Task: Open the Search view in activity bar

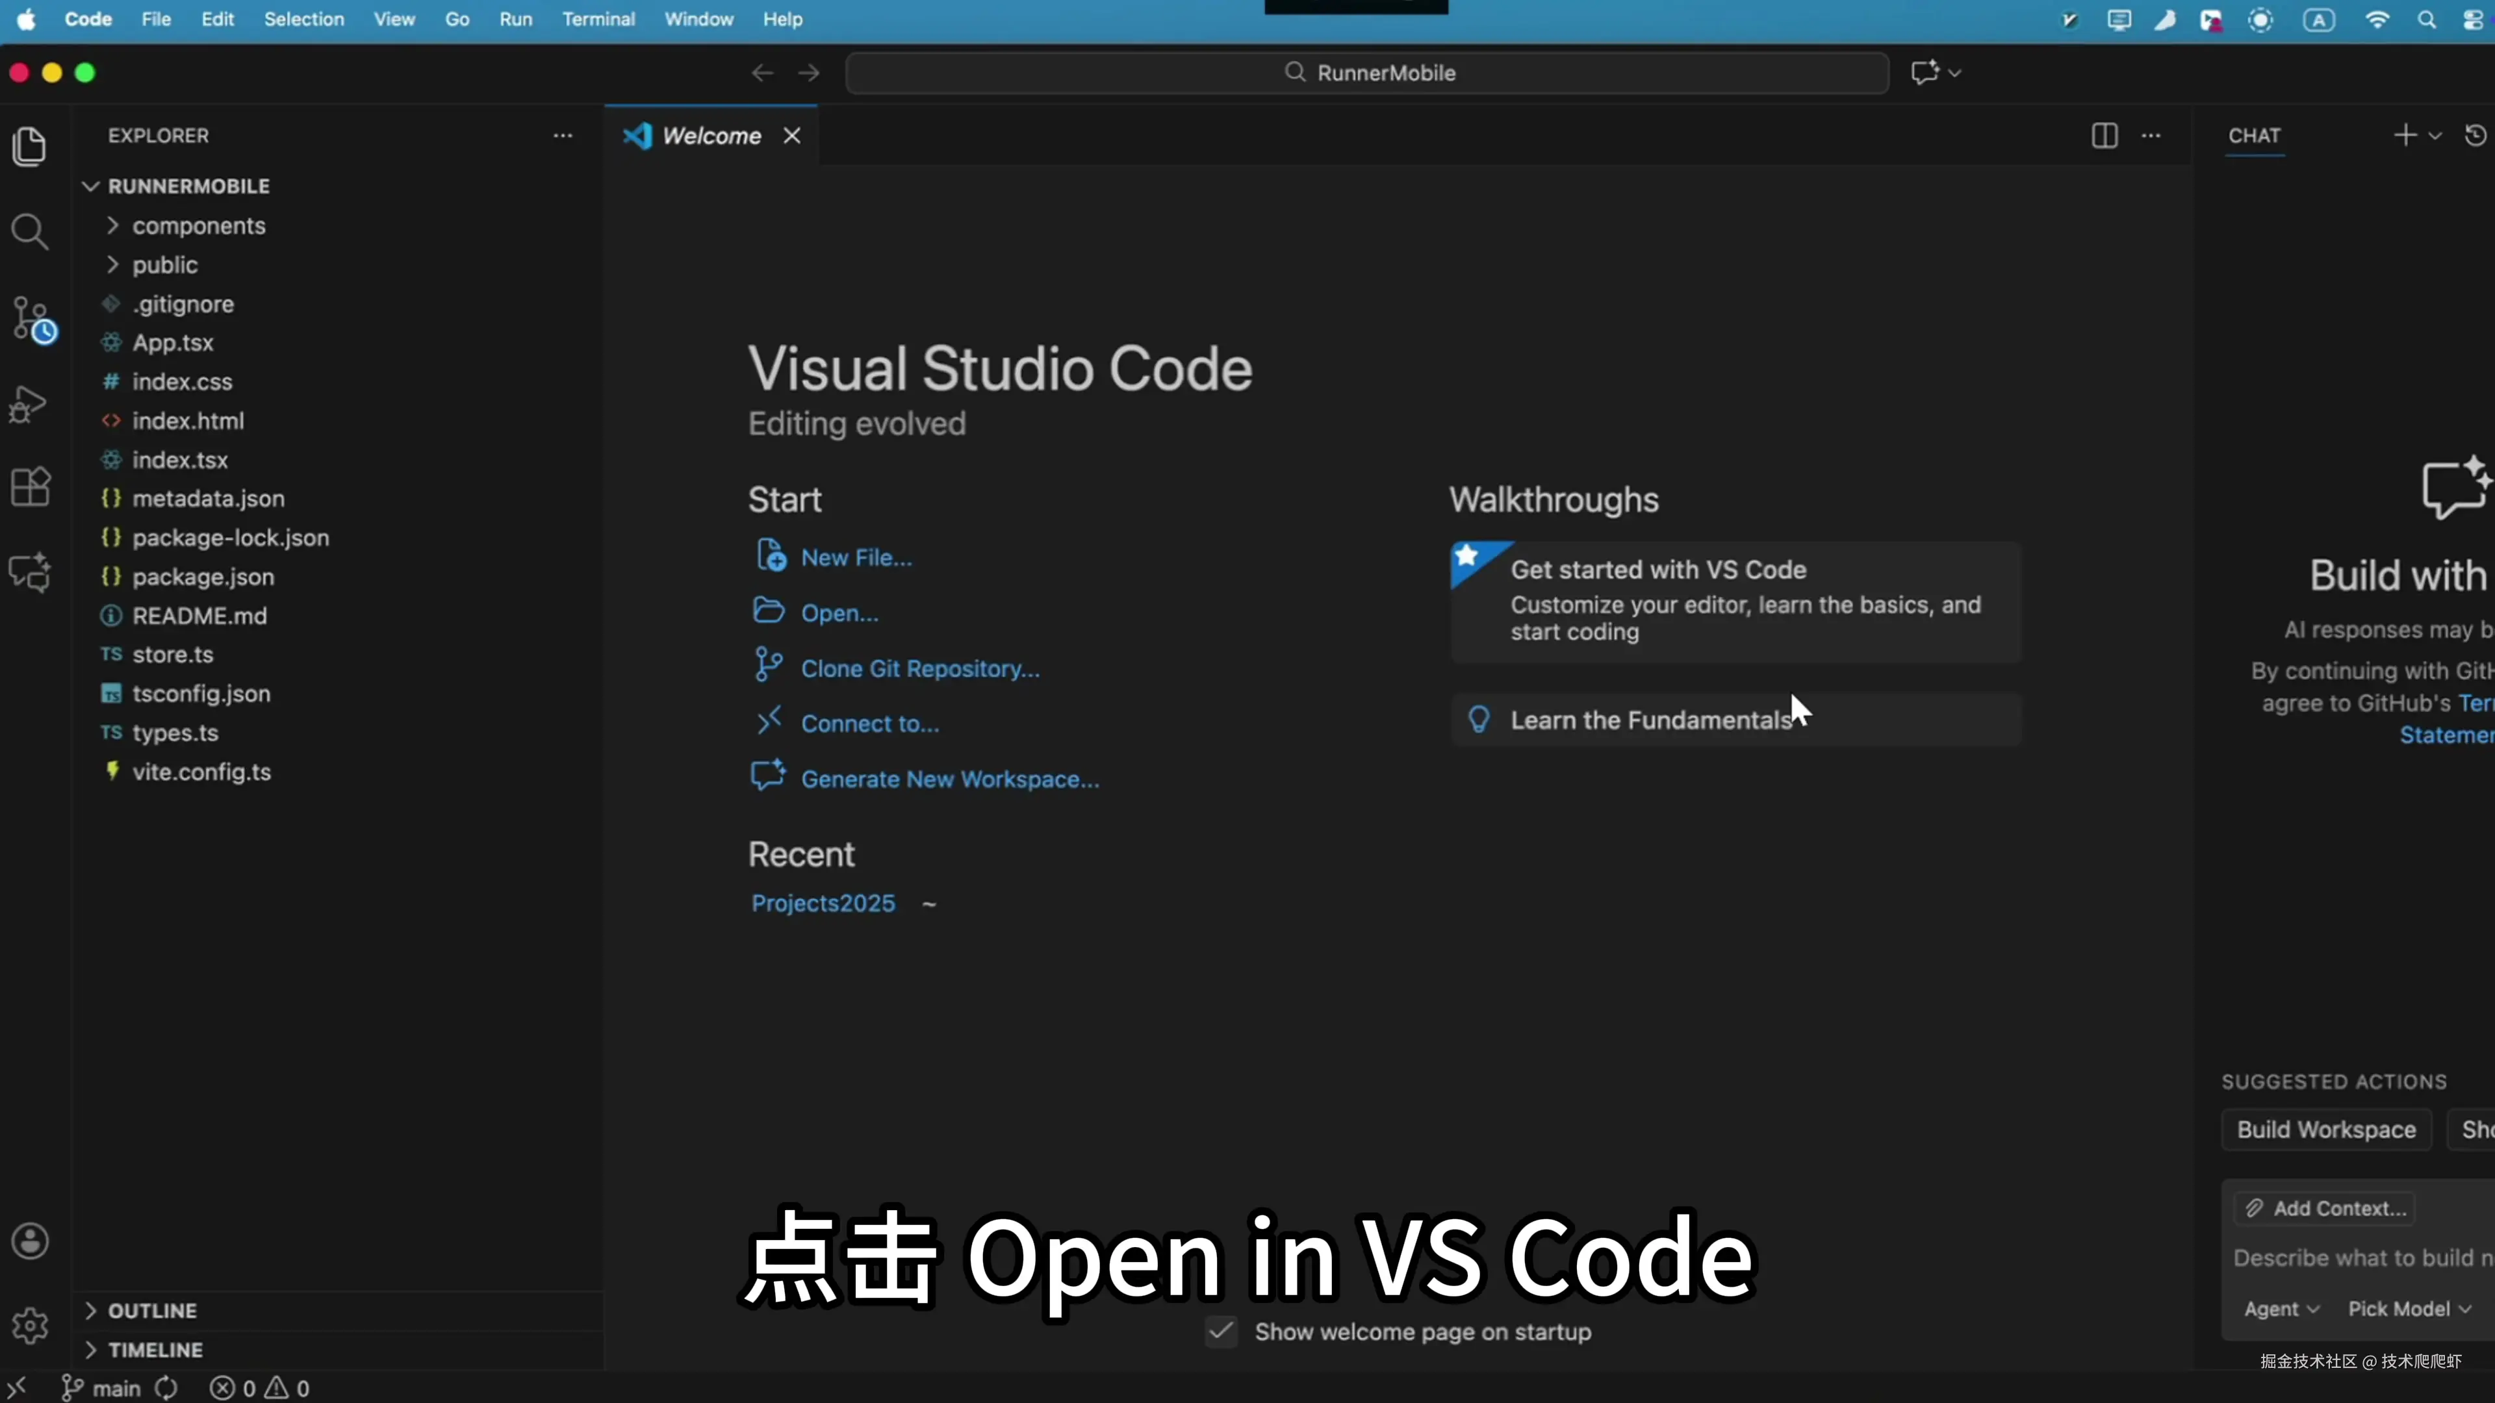Action: point(29,233)
